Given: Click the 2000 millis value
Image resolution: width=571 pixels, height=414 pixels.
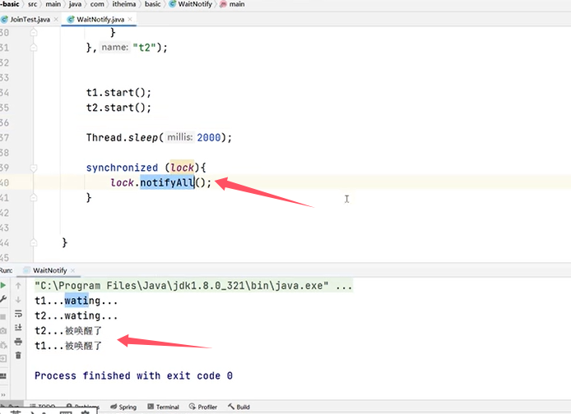Looking at the screenshot, I should tap(209, 137).
